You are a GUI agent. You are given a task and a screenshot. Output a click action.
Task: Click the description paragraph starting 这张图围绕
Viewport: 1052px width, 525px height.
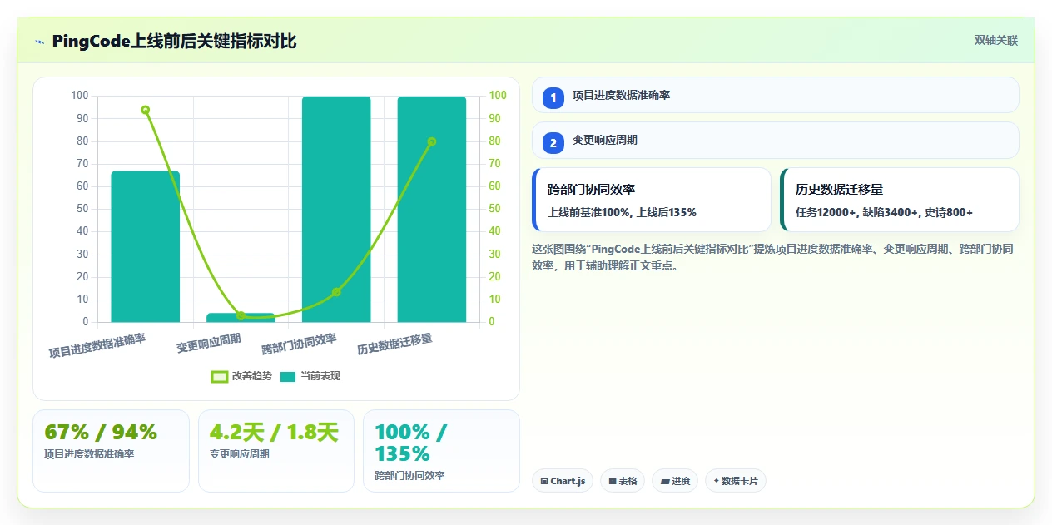pos(772,257)
